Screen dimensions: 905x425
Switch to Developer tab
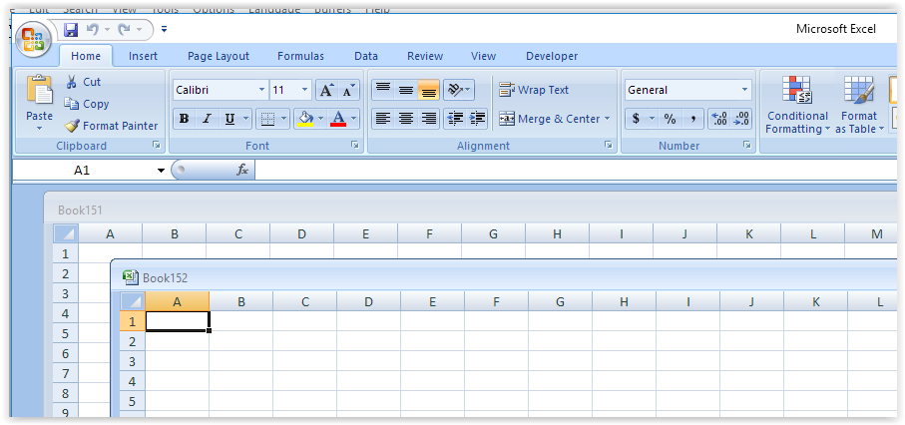click(x=551, y=56)
